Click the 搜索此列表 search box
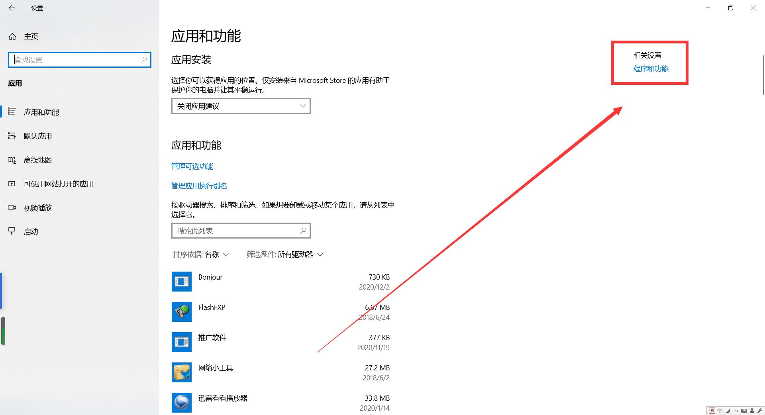 [x=240, y=231]
